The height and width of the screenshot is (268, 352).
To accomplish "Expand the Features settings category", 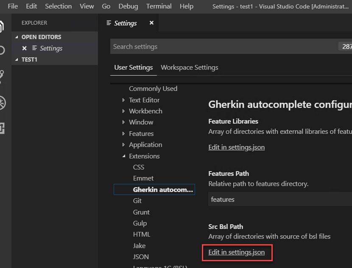I will coord(123,133).
